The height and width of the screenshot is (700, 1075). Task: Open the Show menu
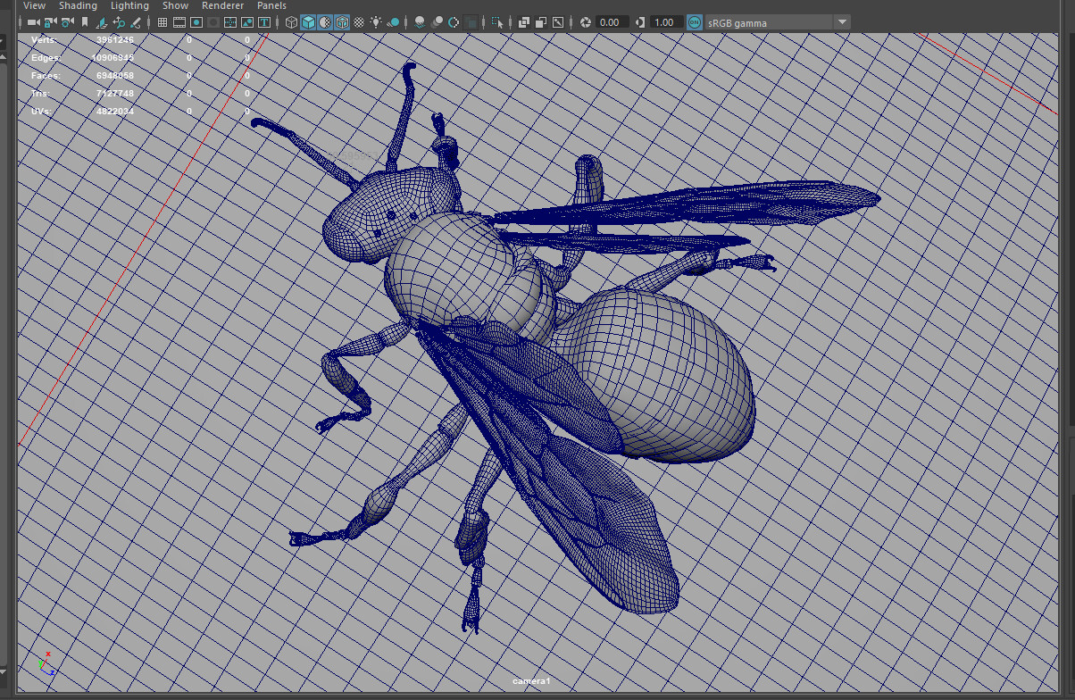(x=175, y=5)
